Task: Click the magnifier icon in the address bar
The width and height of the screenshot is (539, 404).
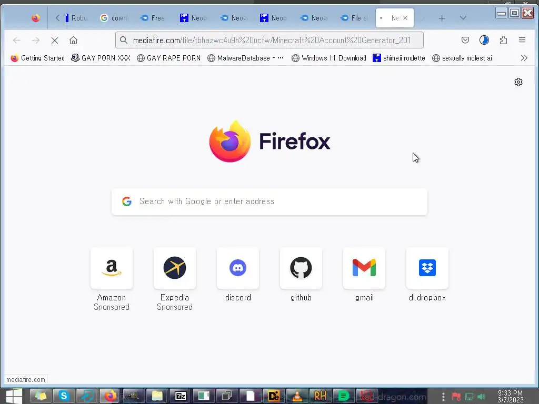Action: point(124,40)
